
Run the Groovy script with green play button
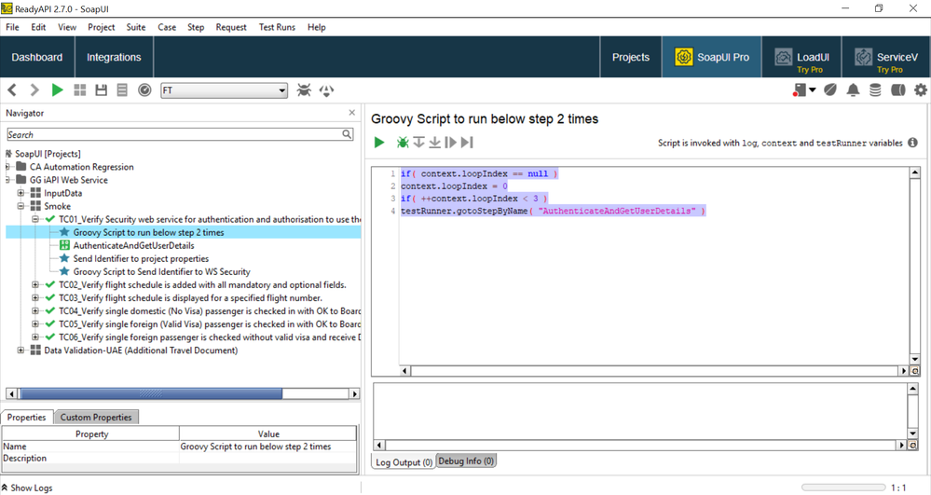379,143
